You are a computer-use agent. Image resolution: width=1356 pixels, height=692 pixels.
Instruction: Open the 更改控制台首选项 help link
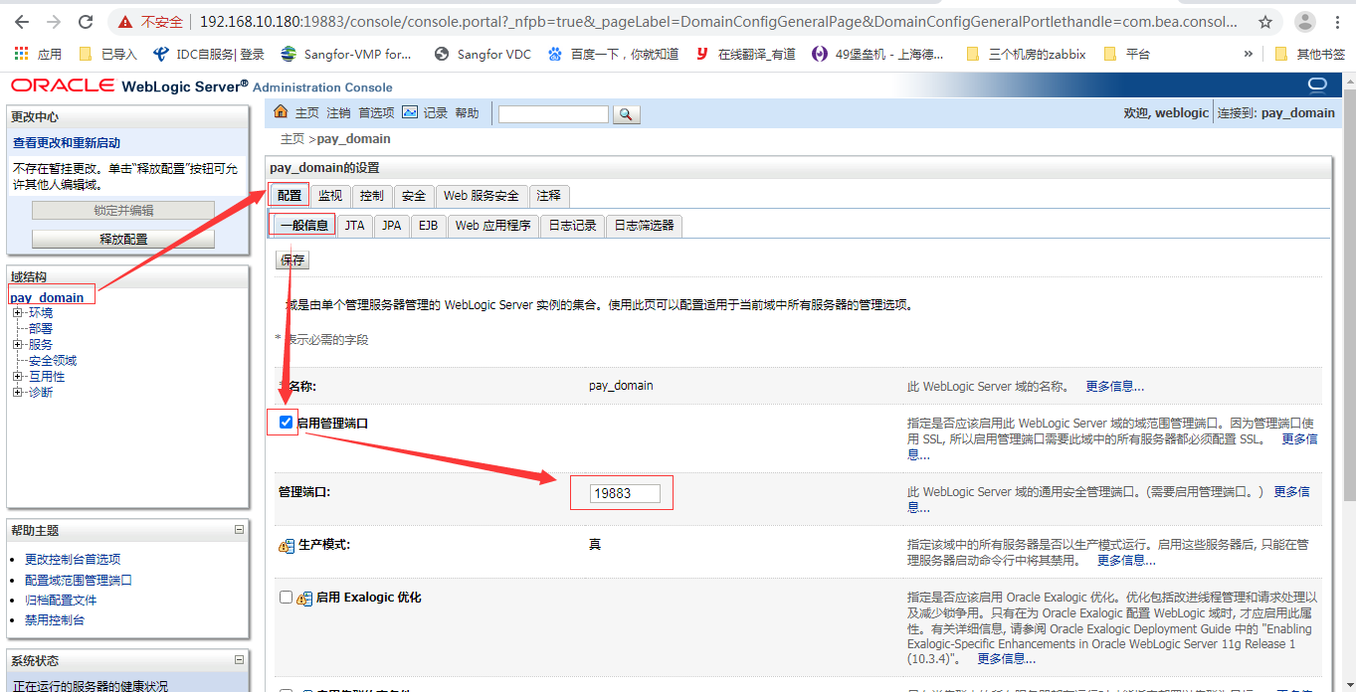pos(73,560)
